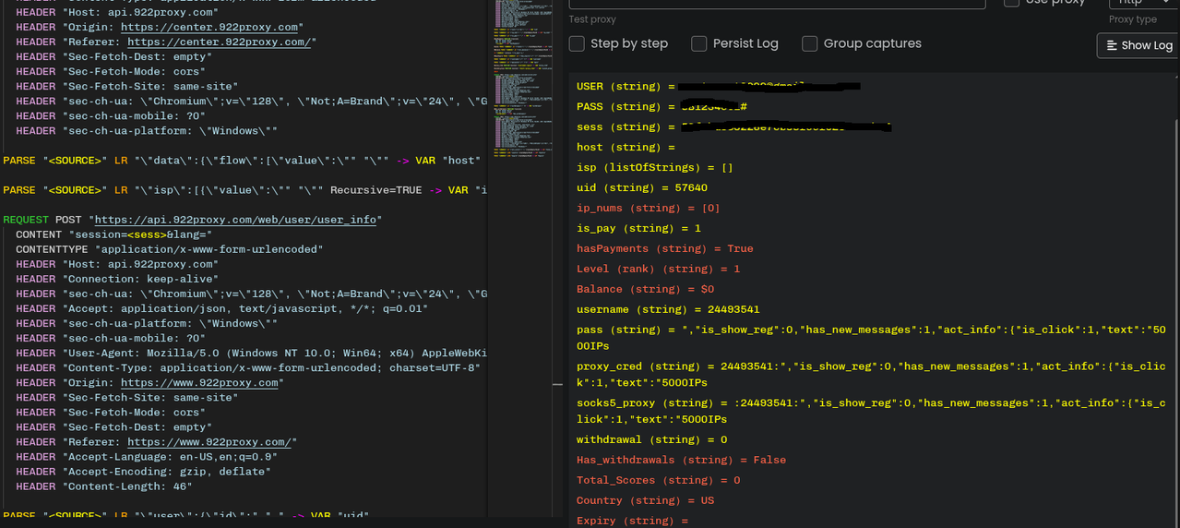Check the Group captures option
The height and width of the screenshot is (528, 1180).
click(810, 43)
